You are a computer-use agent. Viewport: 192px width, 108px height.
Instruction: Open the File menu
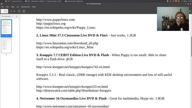pos(2,7)
